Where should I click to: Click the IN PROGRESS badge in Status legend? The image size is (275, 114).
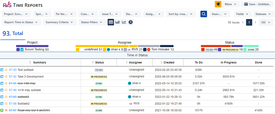[230, 50]
